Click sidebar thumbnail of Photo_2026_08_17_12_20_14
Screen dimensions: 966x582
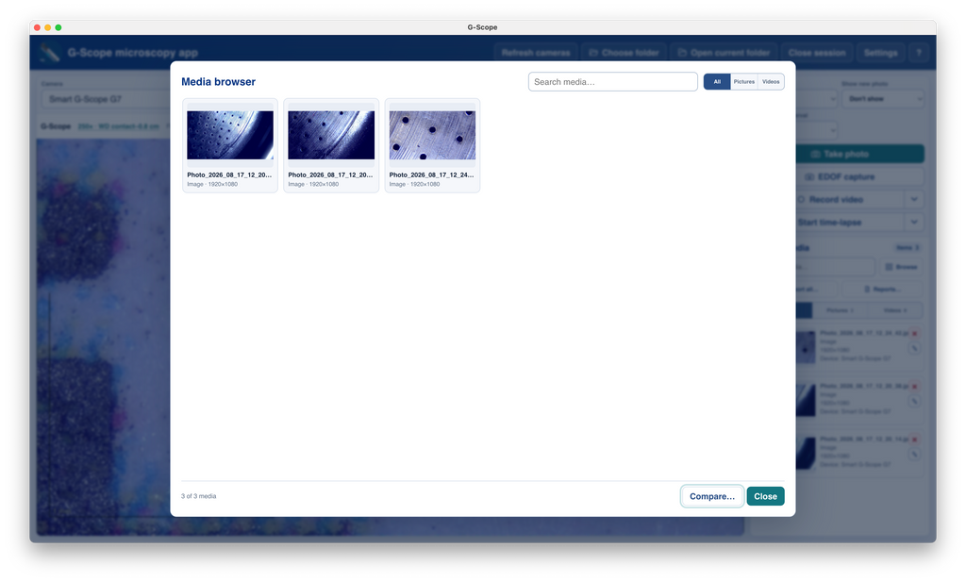pyautogui.click(x=806, y=454)
